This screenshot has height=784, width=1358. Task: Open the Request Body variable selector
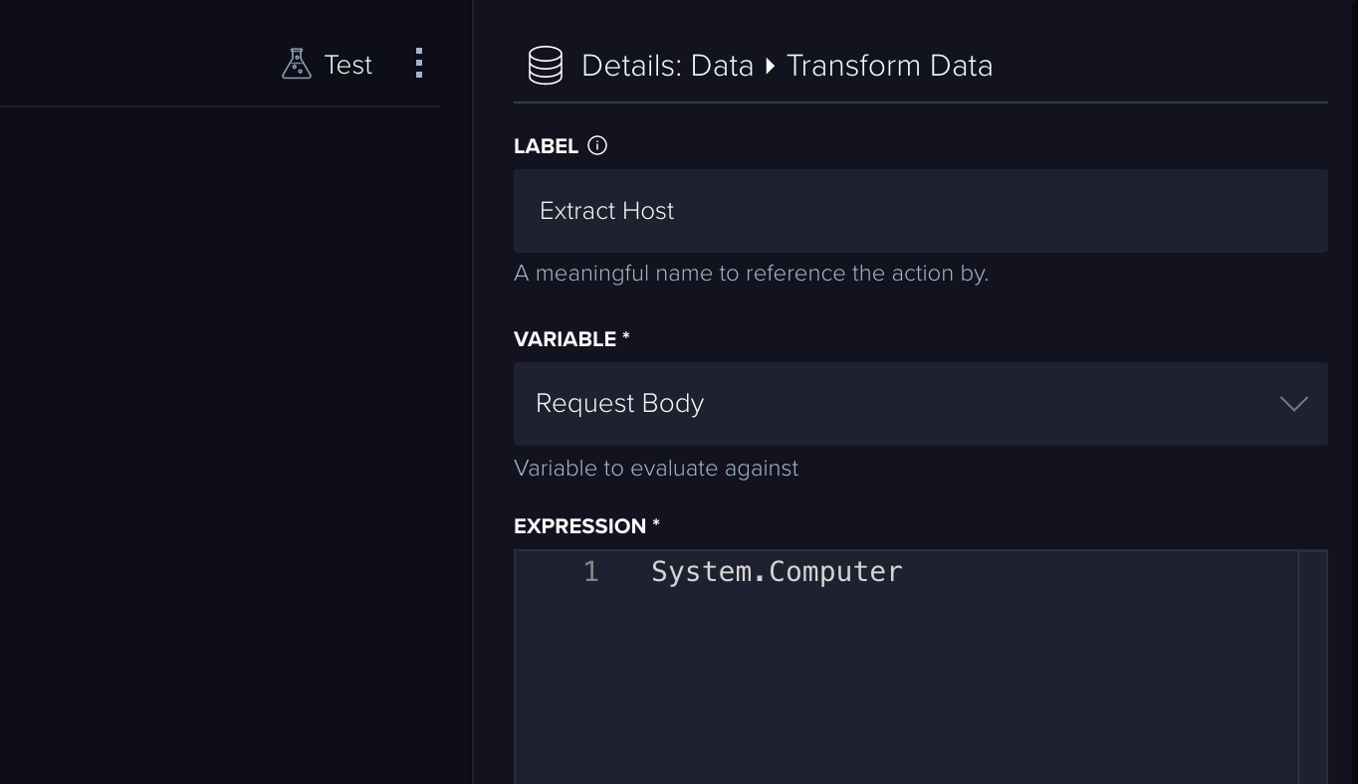click(x=896, y=404)
